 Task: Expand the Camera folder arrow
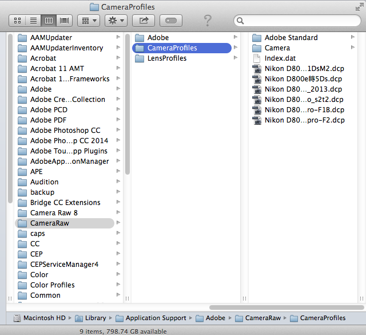point(353,48)
